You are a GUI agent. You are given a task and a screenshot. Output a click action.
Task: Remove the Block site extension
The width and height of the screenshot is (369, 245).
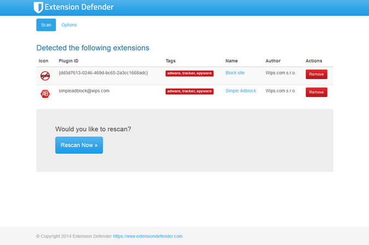tap(317, 74)
